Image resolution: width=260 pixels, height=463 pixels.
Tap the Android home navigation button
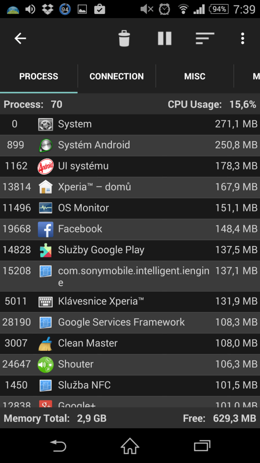tap(130, 445)
